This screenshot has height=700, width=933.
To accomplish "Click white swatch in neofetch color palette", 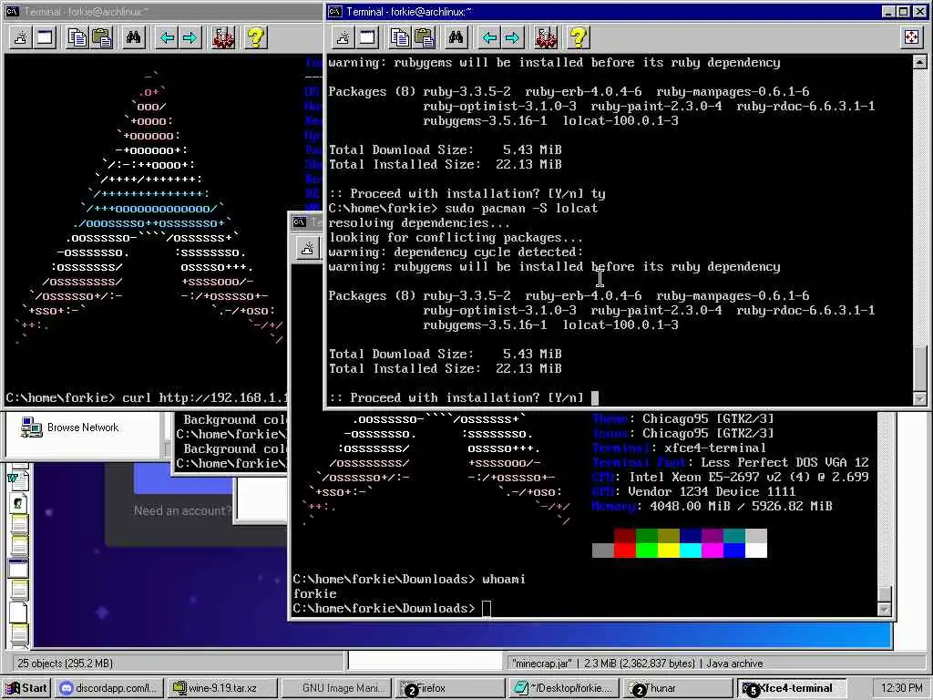I will coord(756,550).
